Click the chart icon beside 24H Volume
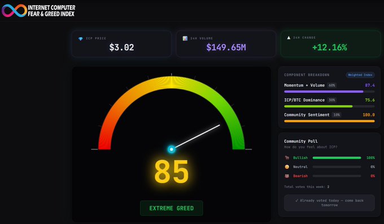384x224 pixels. click(x=185, y=38)
